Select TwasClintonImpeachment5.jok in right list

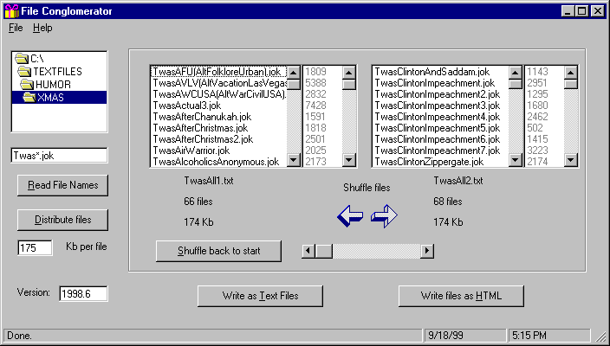tap(441, 128)
